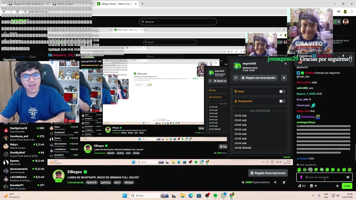Open Rakyz channel in sidebar

coord(24,146)
